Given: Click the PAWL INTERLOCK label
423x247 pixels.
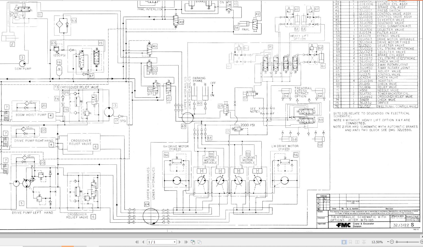Looking at the screenshot, I should pos(150,9).
